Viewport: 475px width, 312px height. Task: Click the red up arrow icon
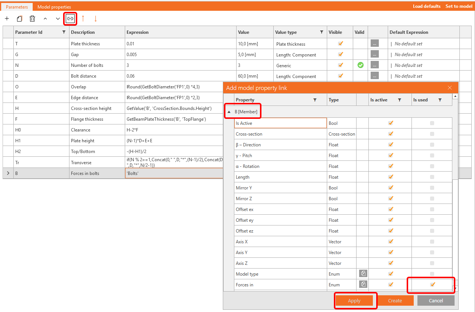(x=83, y=19)
